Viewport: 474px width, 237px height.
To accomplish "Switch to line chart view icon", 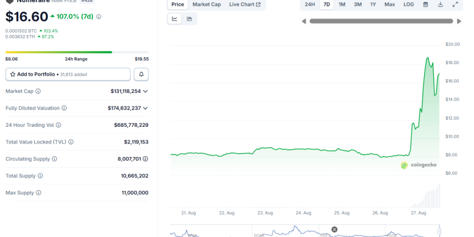I will coord(174,19).
